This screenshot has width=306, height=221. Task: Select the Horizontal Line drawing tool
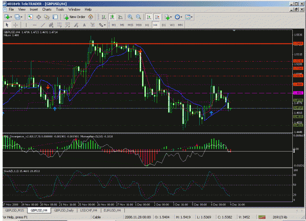click(35, 25)
